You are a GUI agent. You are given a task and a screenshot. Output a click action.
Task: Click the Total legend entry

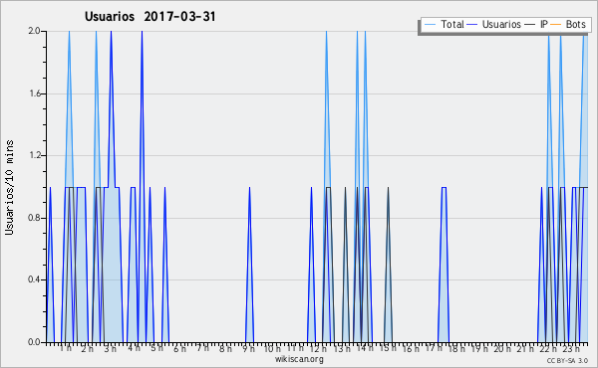(445, 24)
